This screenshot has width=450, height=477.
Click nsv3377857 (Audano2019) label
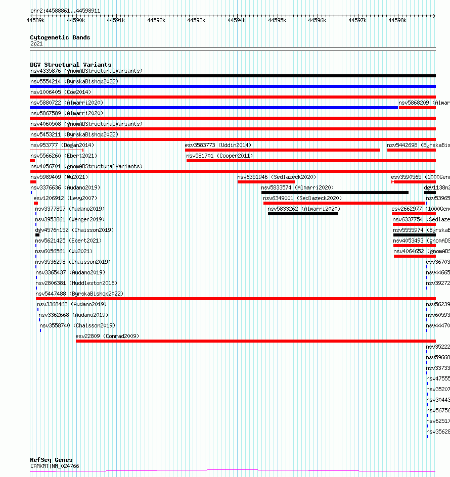(70, 209)
